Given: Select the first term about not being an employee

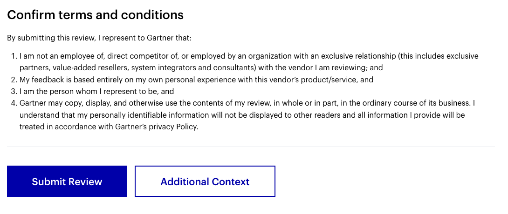Looking at the screenshot, I should (x=249, y=62).
